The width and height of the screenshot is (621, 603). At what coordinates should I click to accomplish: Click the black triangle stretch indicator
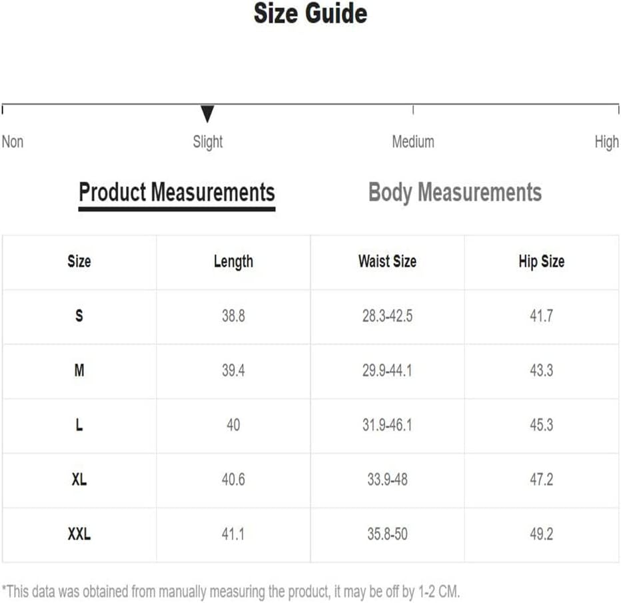pos(207,114)
